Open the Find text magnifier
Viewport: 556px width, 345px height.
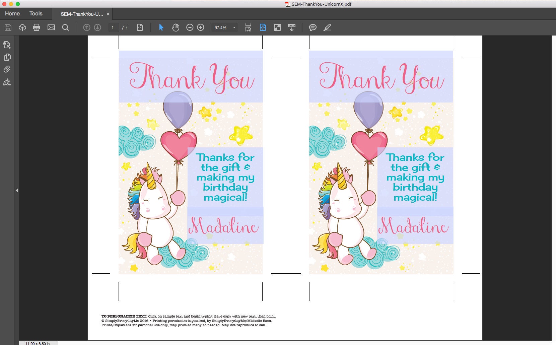pos(66,27)
